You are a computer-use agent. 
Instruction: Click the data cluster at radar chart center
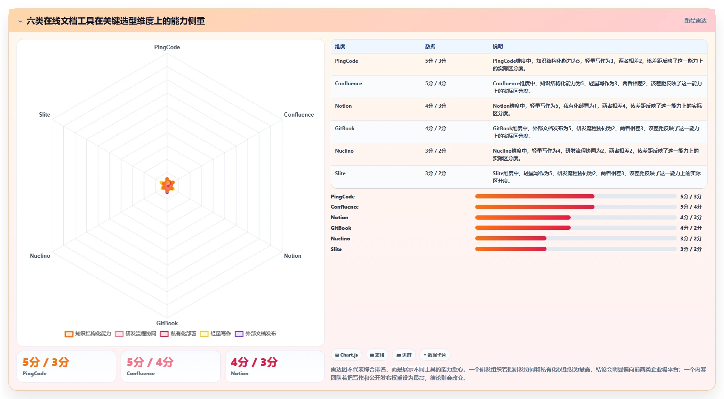tap(167, 185)
